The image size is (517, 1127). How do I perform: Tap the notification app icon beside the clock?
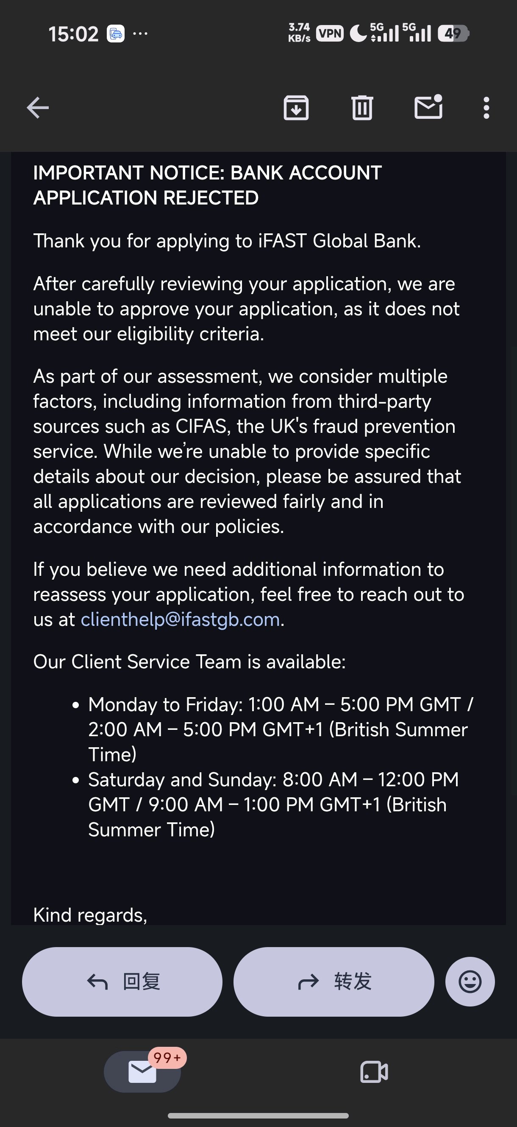click(x=115, y=34)
